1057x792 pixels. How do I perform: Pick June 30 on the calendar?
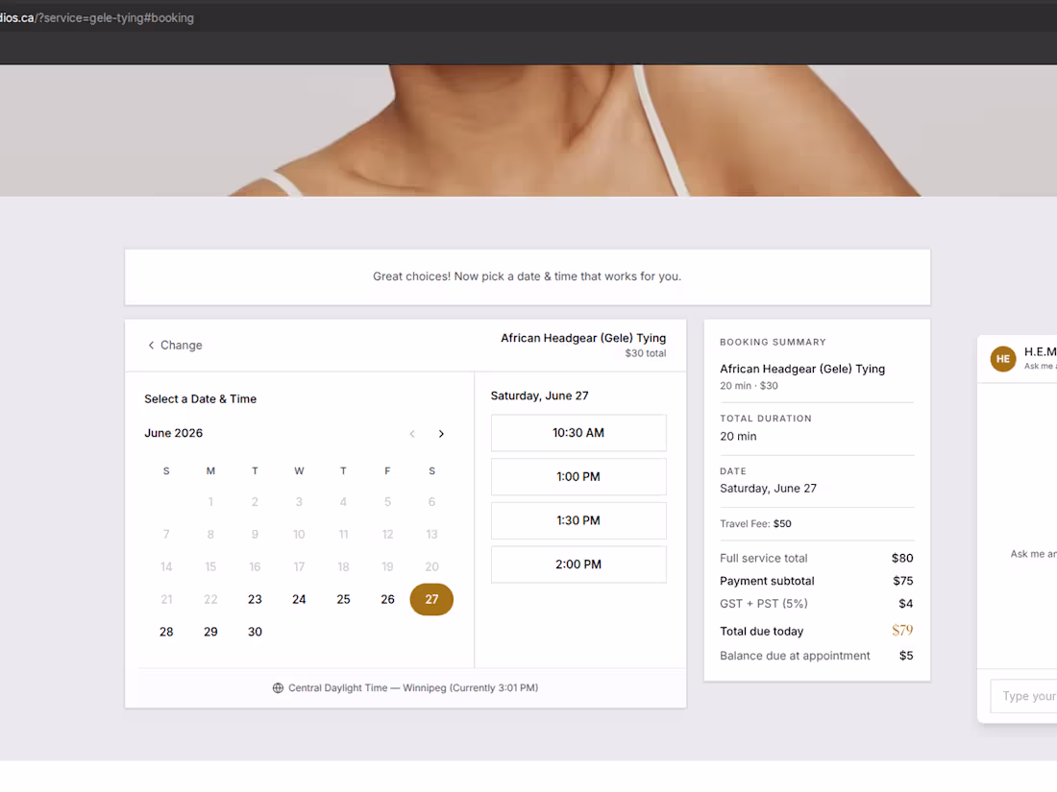tap(255, 632)
